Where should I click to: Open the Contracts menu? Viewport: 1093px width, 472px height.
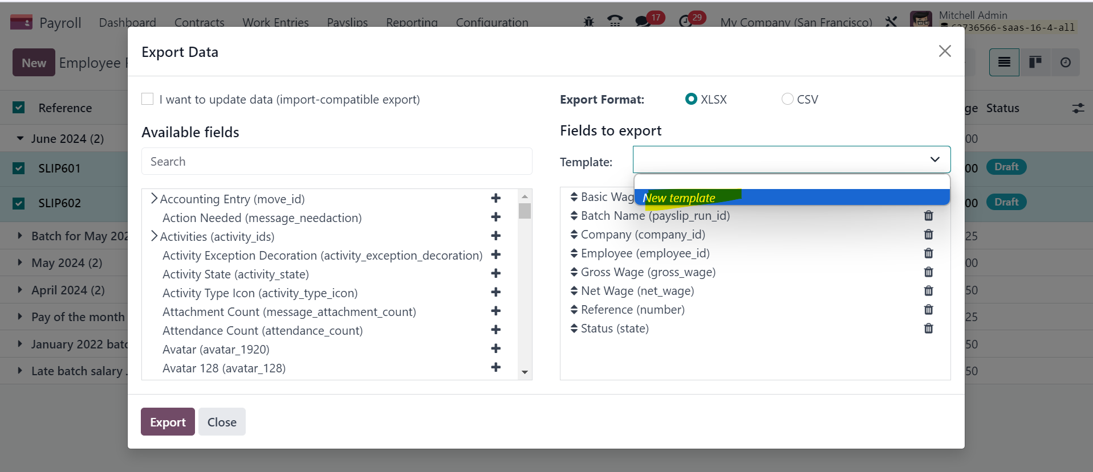pyautogui.click(x=199, y=22)
